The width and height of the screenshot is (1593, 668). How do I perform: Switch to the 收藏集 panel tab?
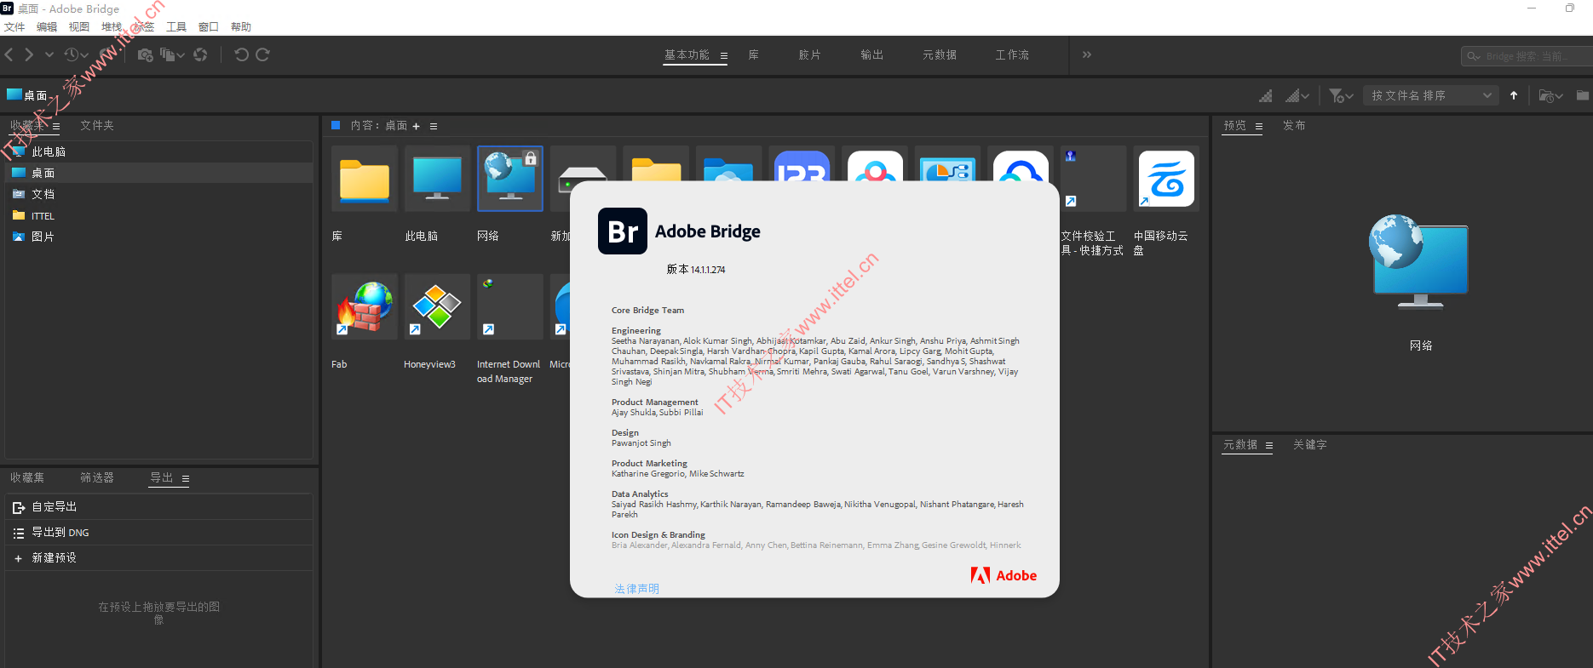pos(27,477)
